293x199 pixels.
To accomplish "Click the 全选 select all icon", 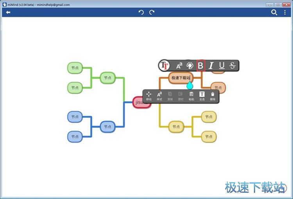I will (202, 96).
